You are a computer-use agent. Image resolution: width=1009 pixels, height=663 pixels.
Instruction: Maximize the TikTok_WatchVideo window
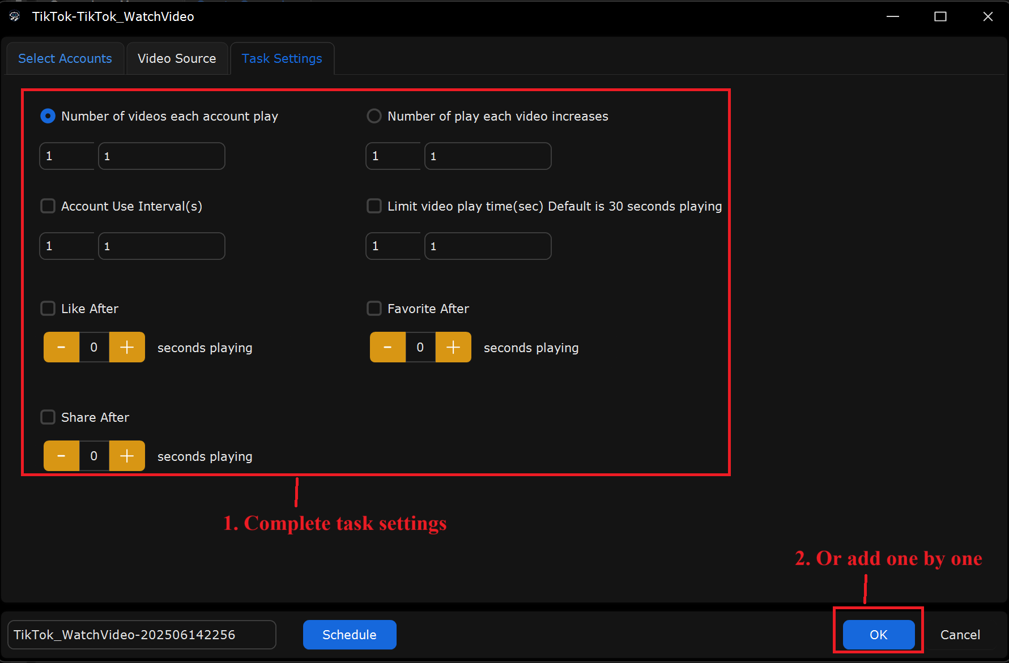[940, 16]
